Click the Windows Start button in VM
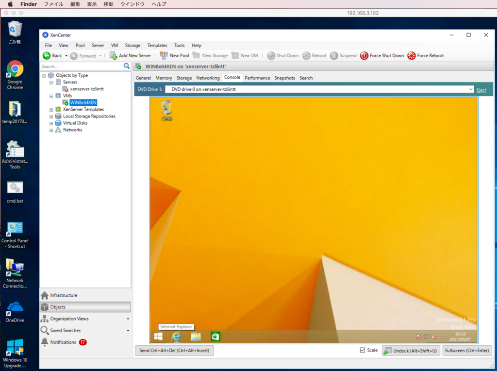497x371 pixels. coord(158,337)
